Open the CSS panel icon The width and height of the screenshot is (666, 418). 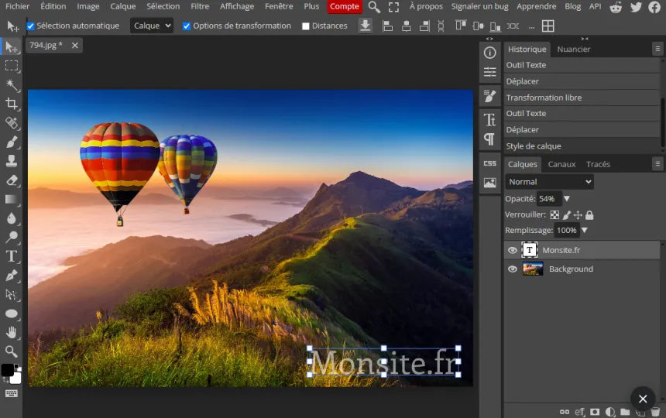[x=489, y=163]
